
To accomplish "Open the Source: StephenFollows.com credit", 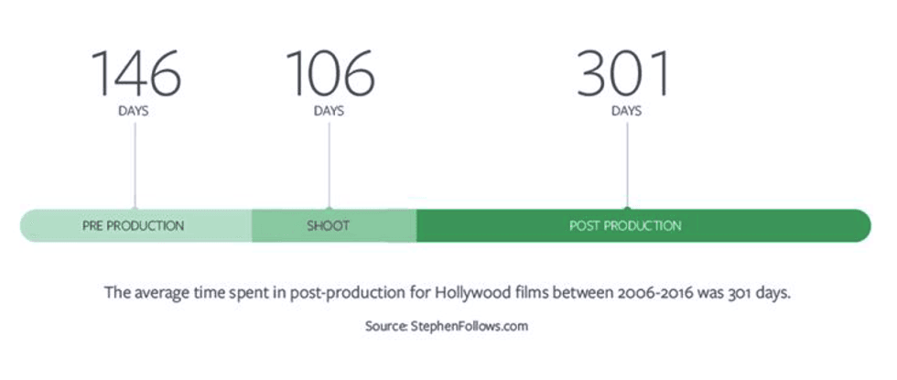I will tap(447, 326).
